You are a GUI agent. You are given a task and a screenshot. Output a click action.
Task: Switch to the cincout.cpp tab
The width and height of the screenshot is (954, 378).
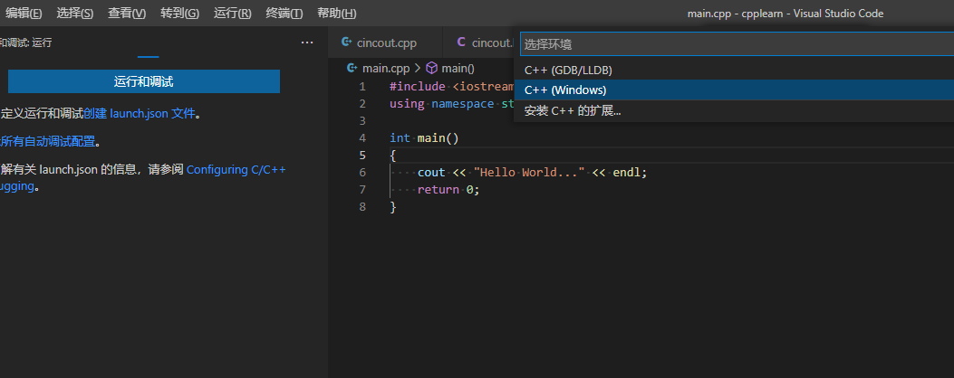pos(384,43)
